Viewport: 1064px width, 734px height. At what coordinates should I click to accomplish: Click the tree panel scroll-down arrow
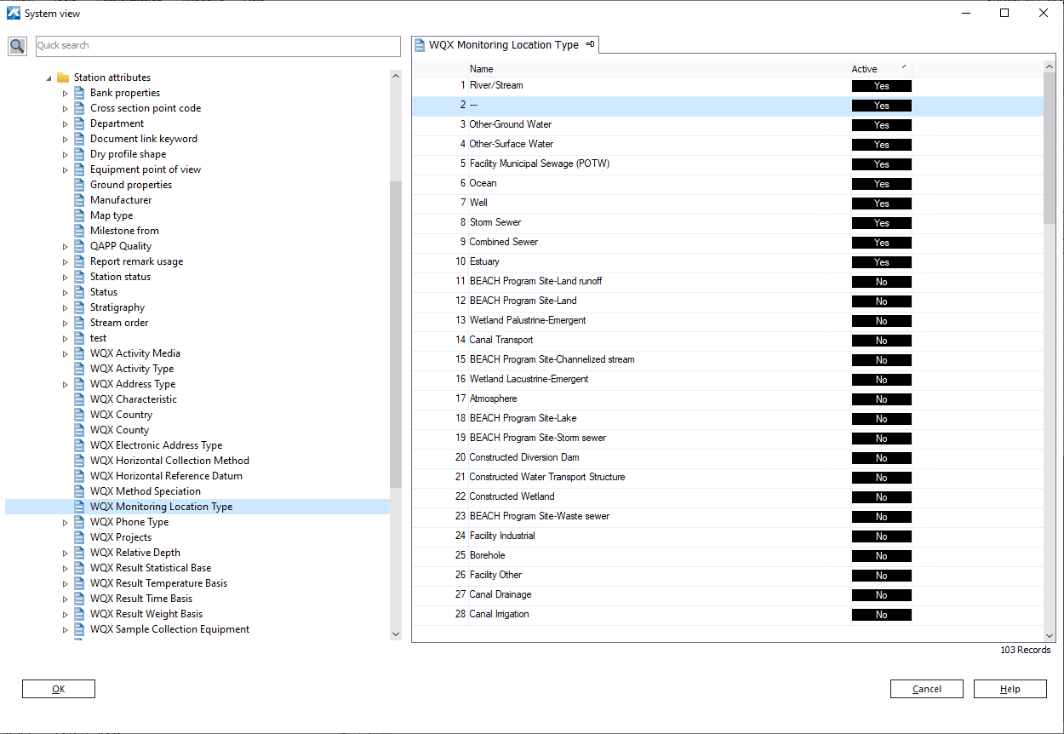pos(395,634)
